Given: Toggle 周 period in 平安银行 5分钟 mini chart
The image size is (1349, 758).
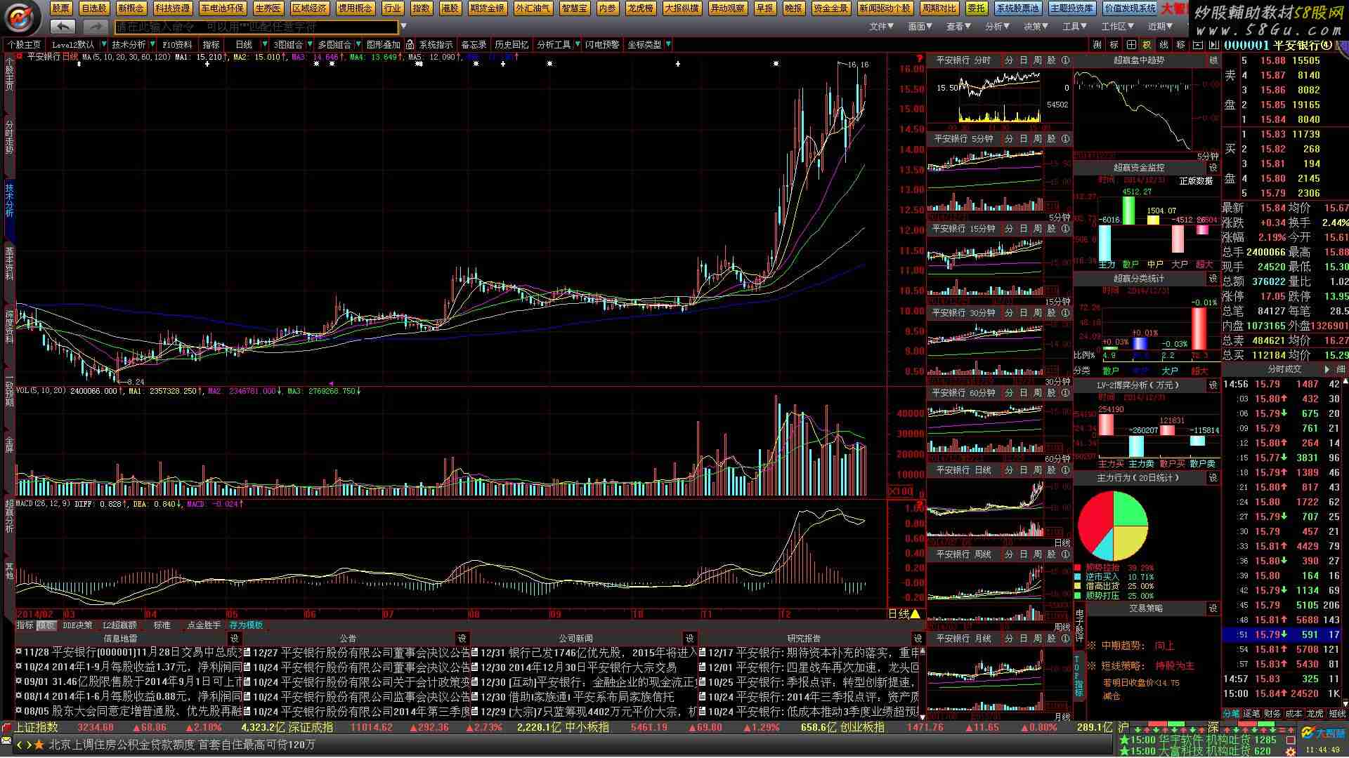Looking at the screenshot, I should [1037, 139].
